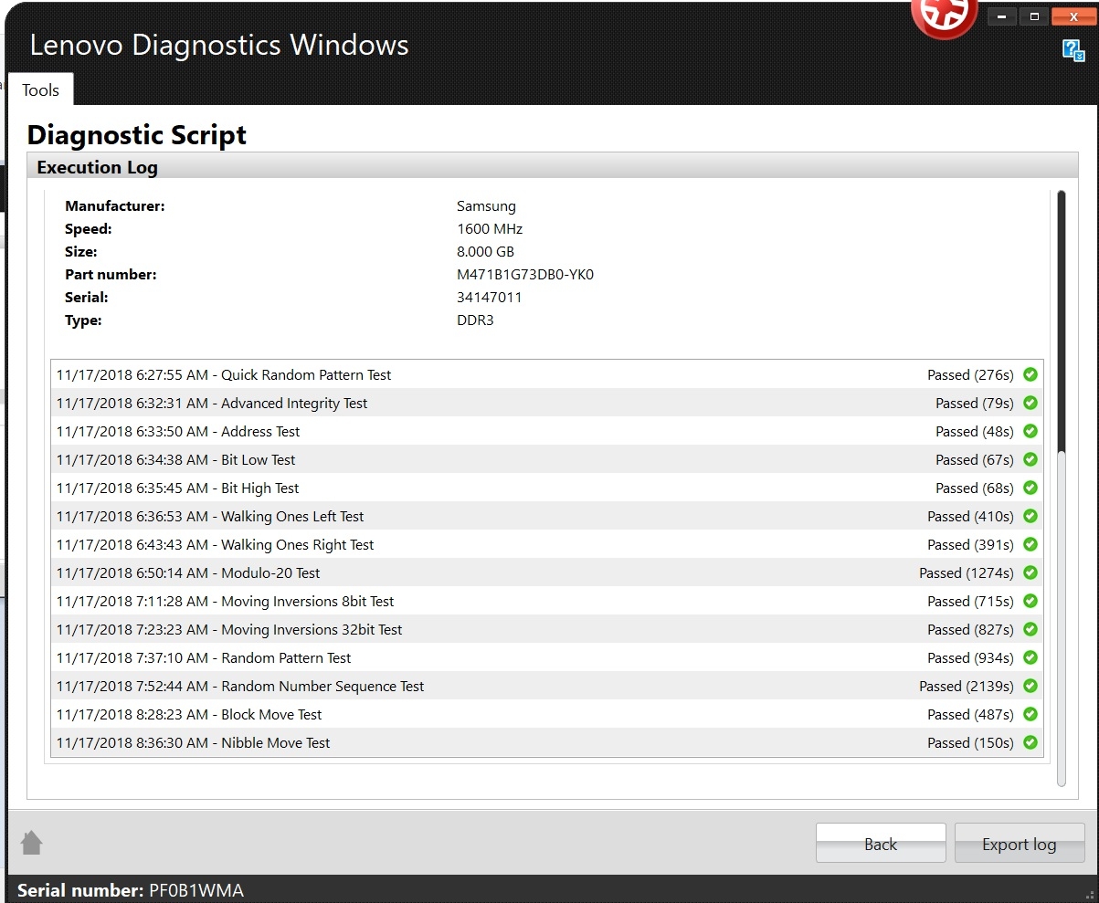This screenshot has height=903, width=1099.
Task: Select the Address Test log row
Action: click(x=546, y=431)
